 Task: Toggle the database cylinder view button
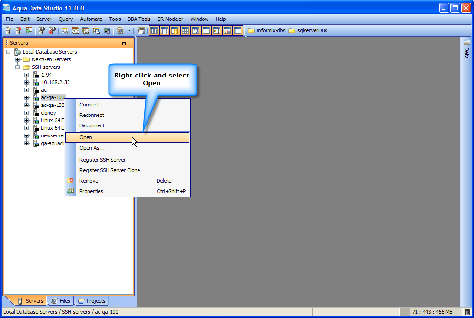[x=175, y=30]
